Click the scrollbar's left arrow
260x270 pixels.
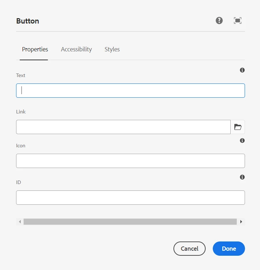click(20, 222)
